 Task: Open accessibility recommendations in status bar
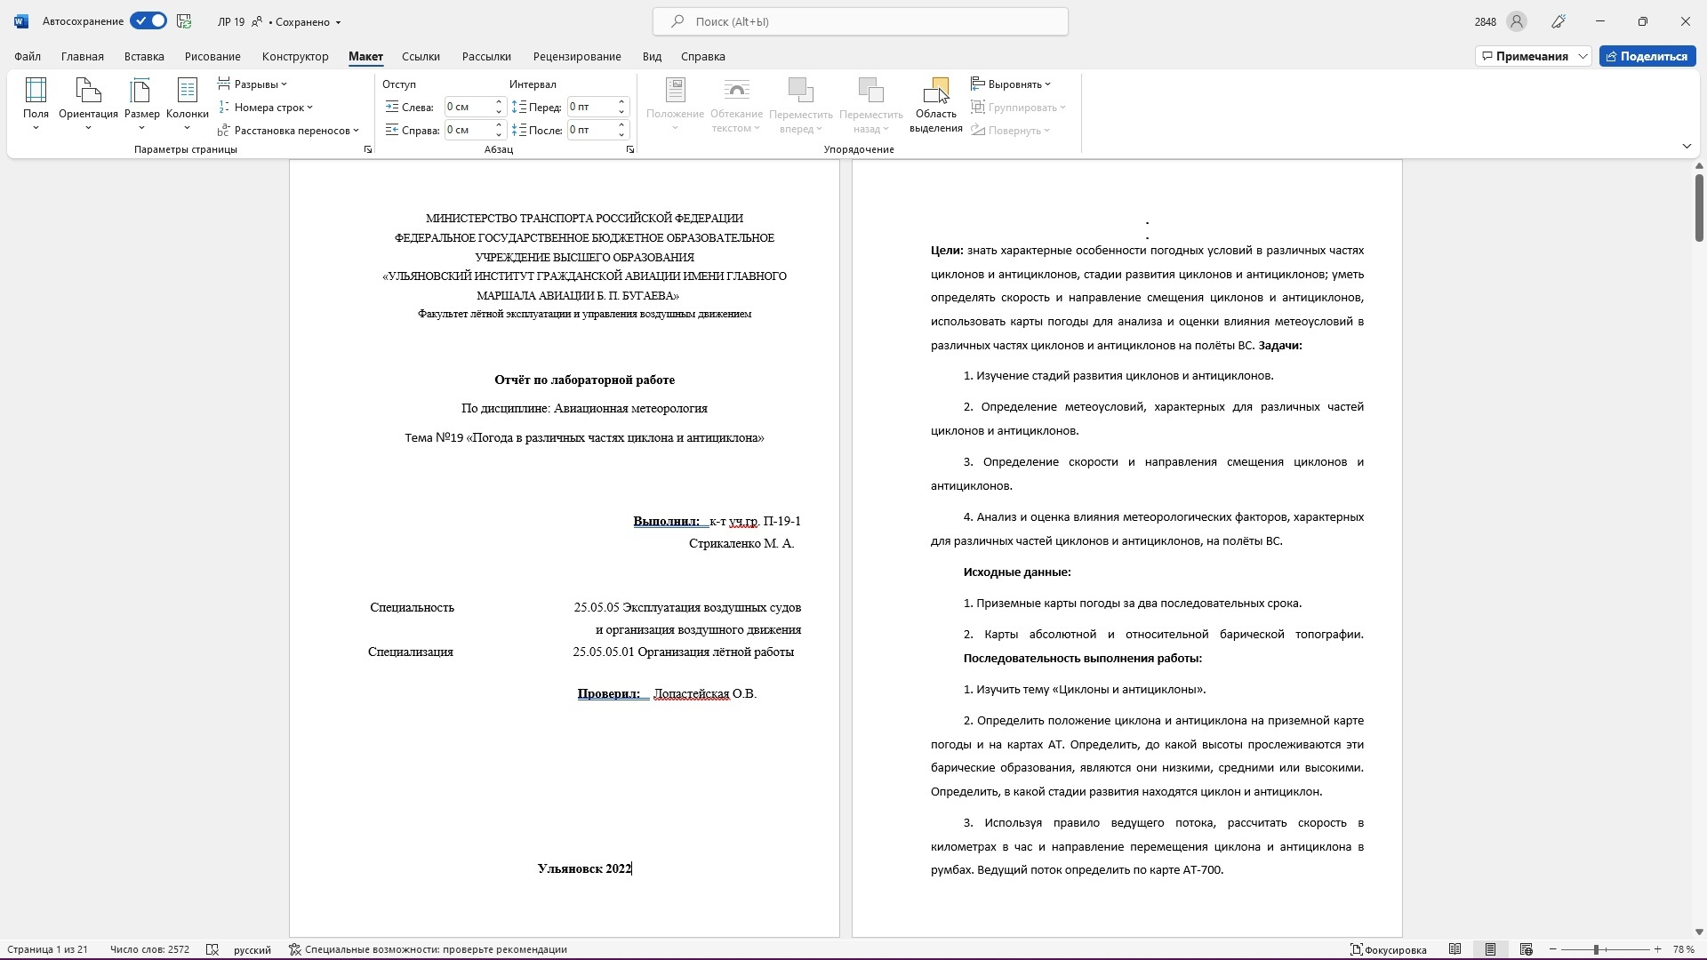pos(428,949)
